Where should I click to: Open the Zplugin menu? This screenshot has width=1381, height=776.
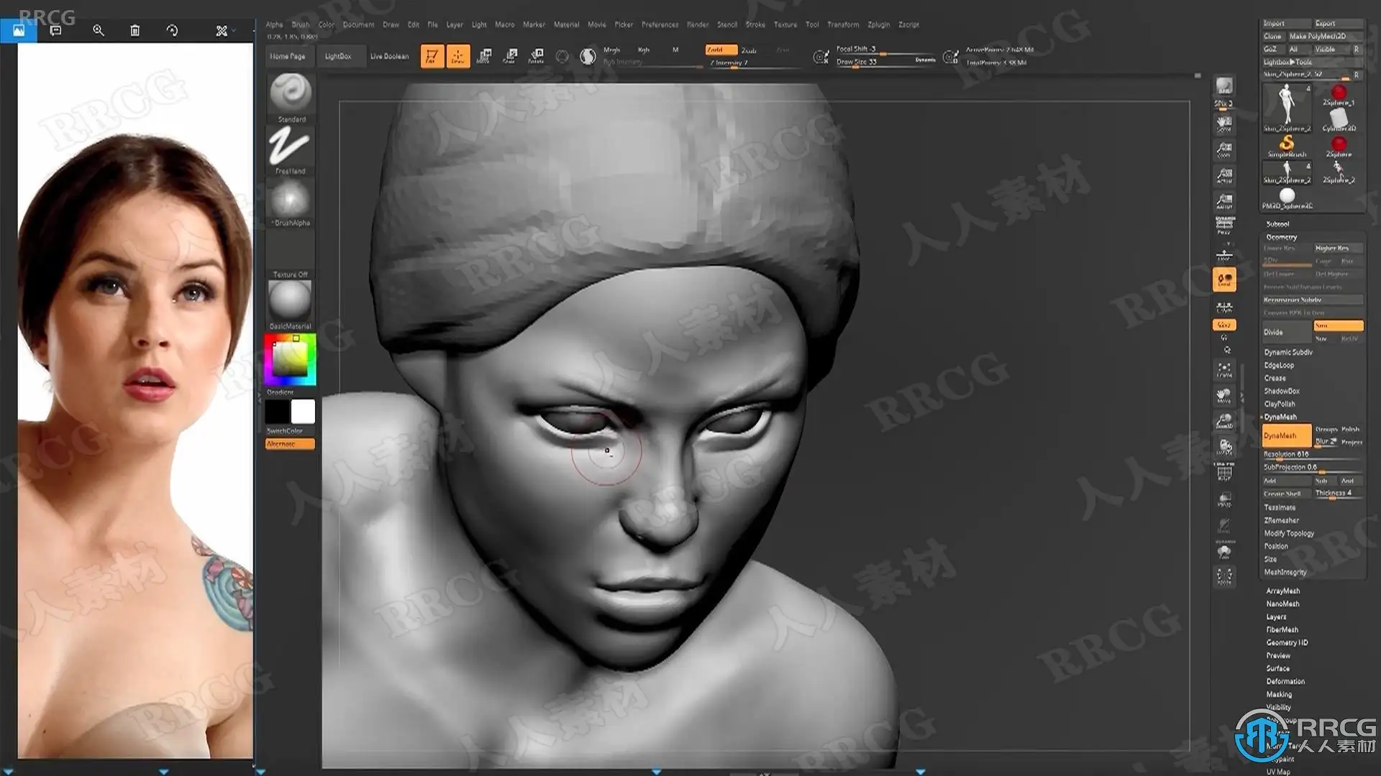[x=878, y=24]
